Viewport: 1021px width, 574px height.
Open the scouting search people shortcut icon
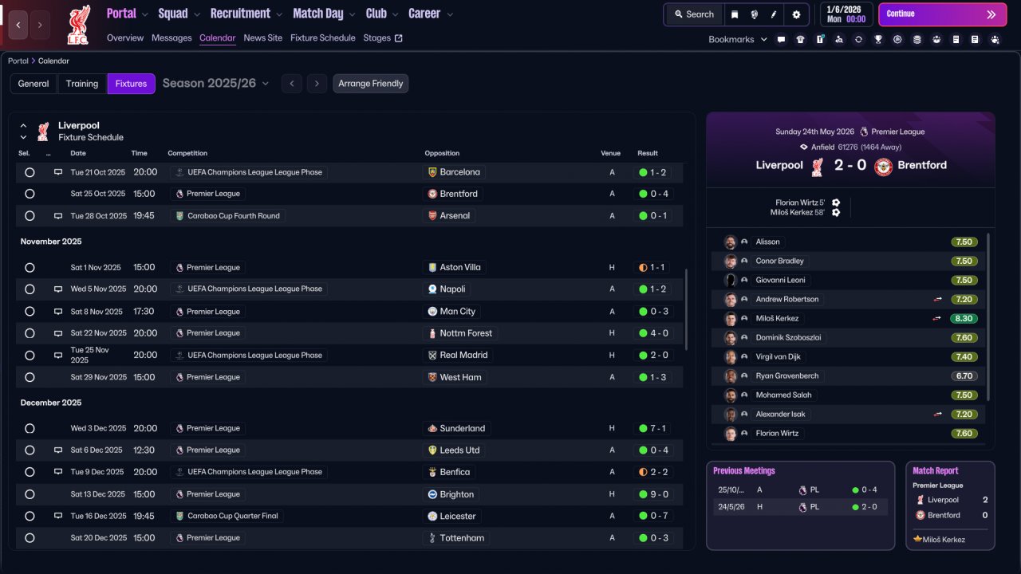839,39
